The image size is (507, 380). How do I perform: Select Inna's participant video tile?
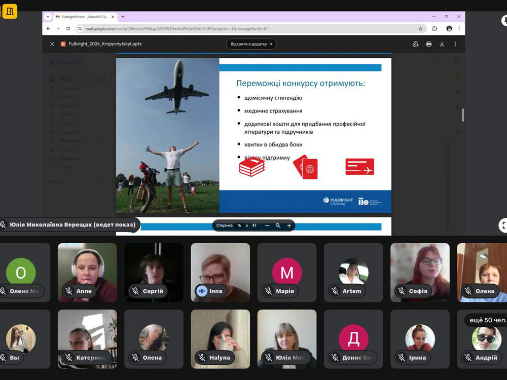coord(220,272)
